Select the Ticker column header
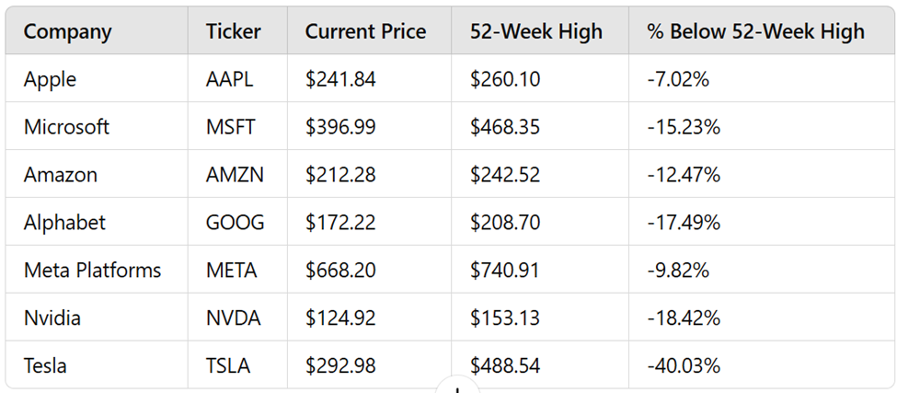Screen dimensions: 897x393 pos(234,31)
